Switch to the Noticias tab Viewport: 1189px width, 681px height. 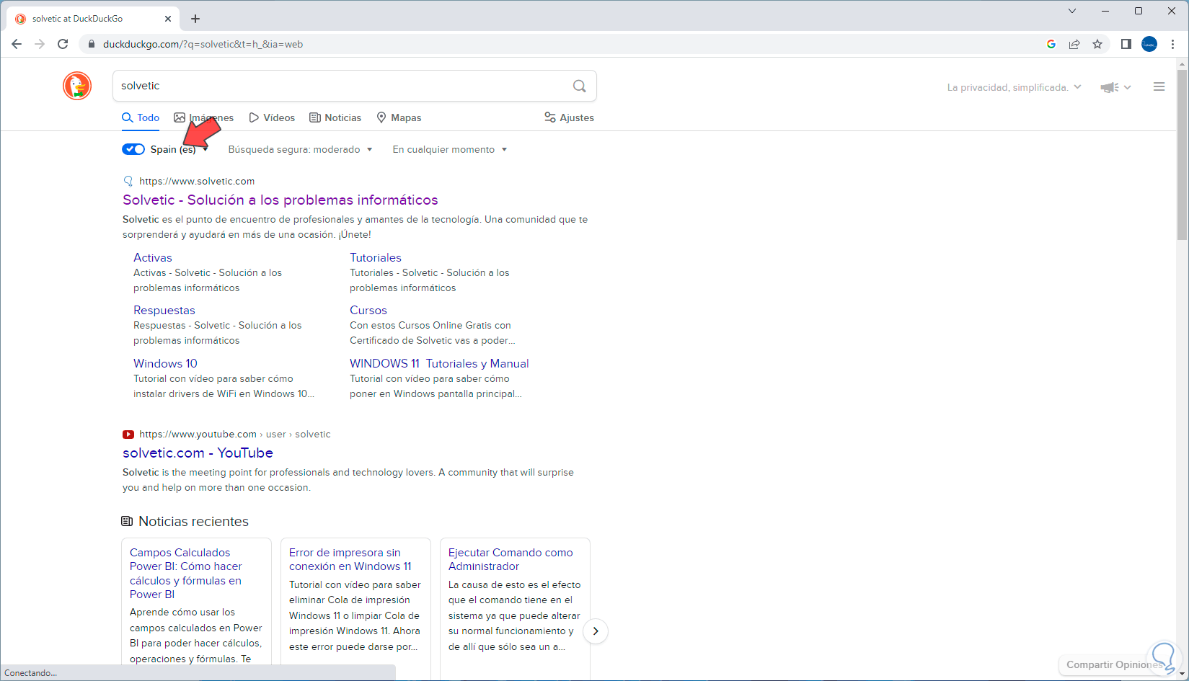click(335, 117)
